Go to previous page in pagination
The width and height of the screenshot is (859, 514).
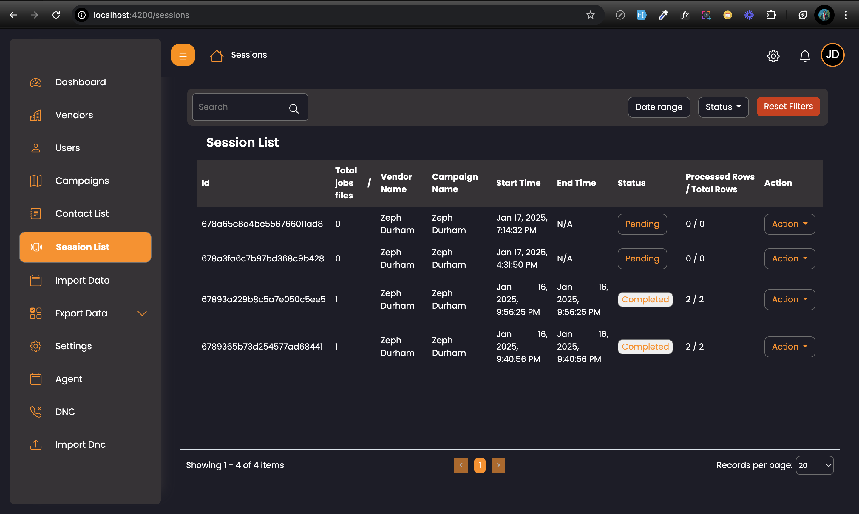click(x=461, y=466)
